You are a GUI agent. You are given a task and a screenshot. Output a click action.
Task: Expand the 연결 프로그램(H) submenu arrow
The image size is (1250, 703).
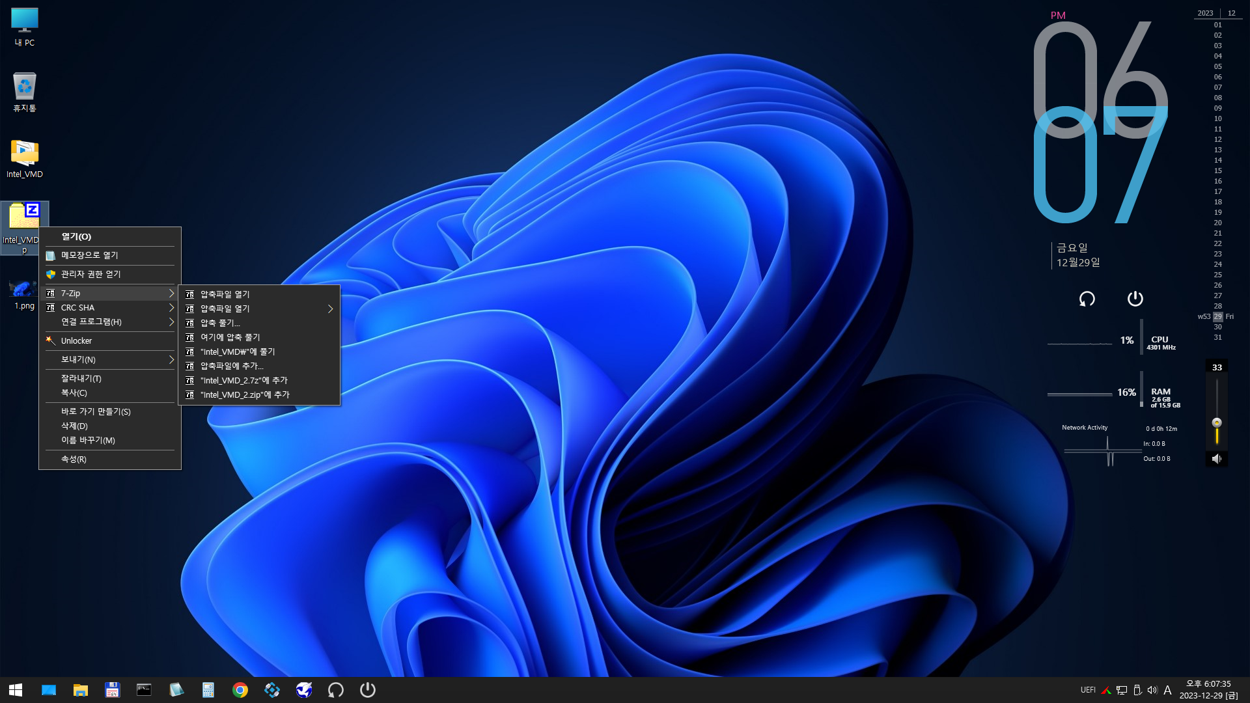pos(171,322)
